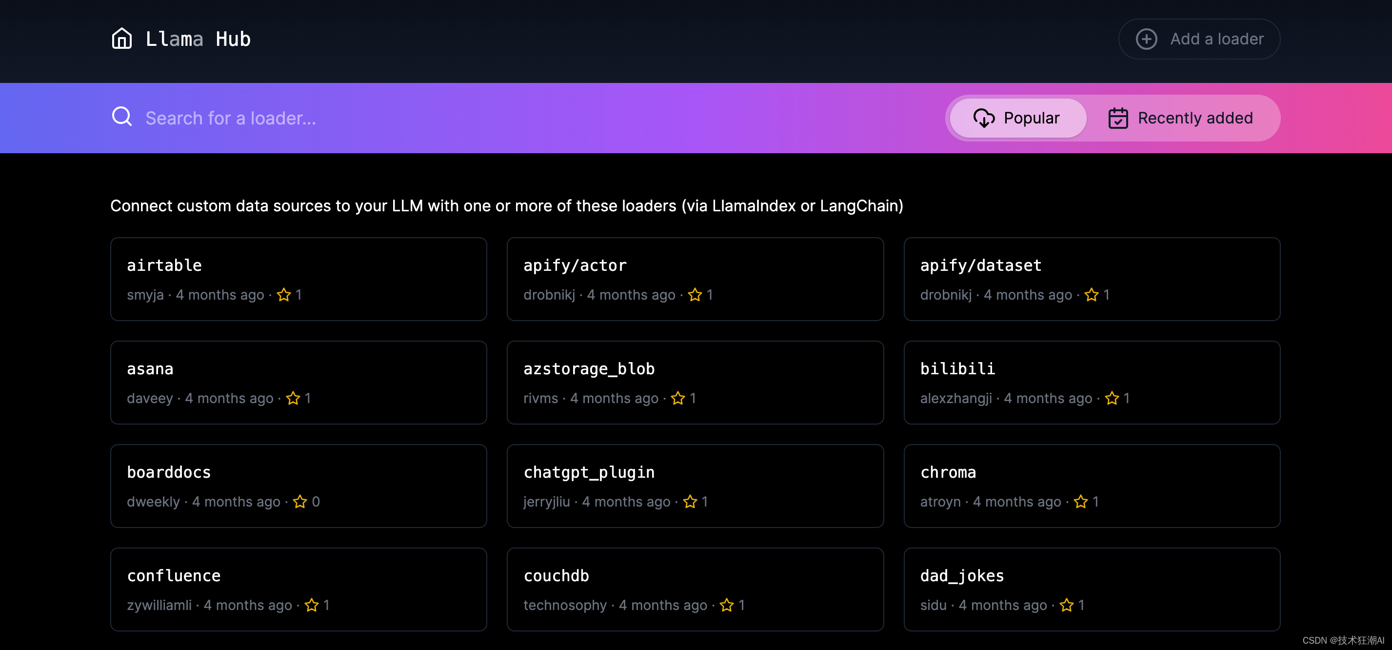
Task: Open the chatgpt_plugin loader card
Action: [x=695, y=486]
